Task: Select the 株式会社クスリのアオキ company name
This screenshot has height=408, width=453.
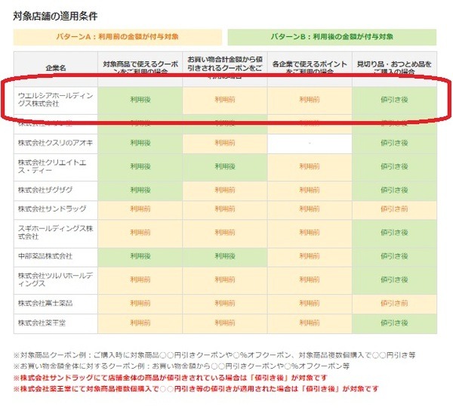Action: coord(55,143)
